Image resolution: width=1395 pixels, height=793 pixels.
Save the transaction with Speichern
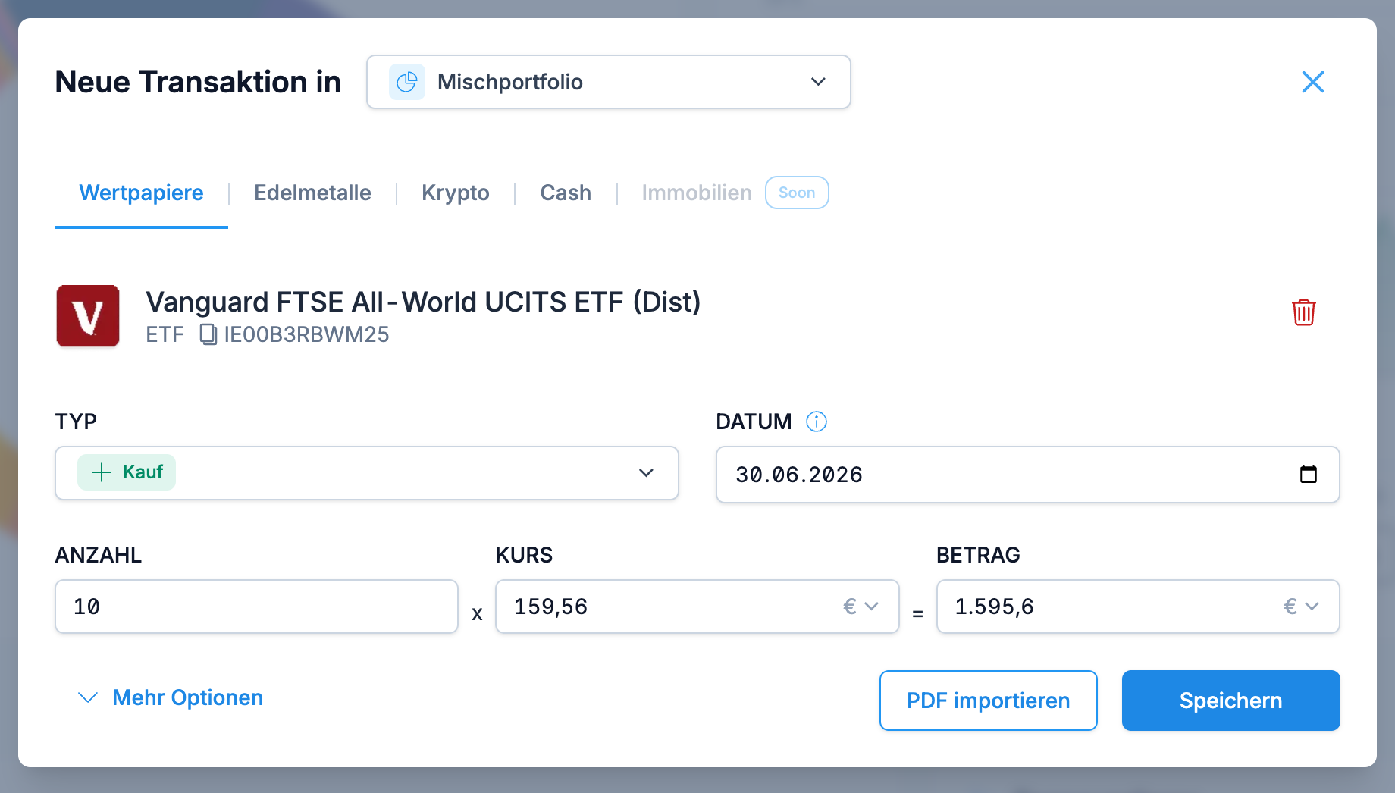[1231, 701]
